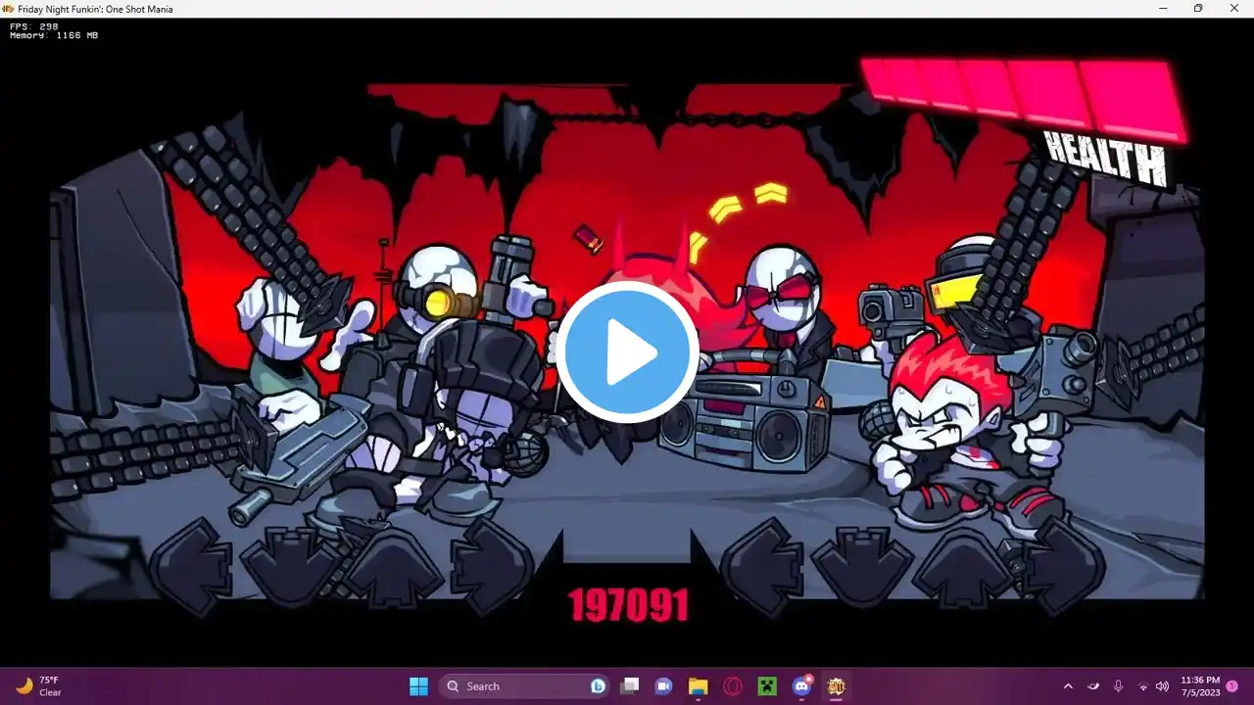Show hidden system tray icons

(x=1068, y=686)
